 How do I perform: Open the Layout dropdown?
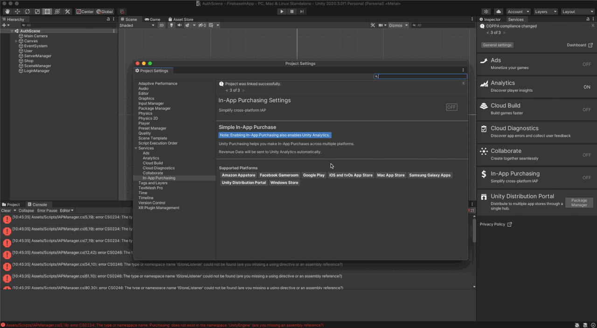click(x=577, y=12)
